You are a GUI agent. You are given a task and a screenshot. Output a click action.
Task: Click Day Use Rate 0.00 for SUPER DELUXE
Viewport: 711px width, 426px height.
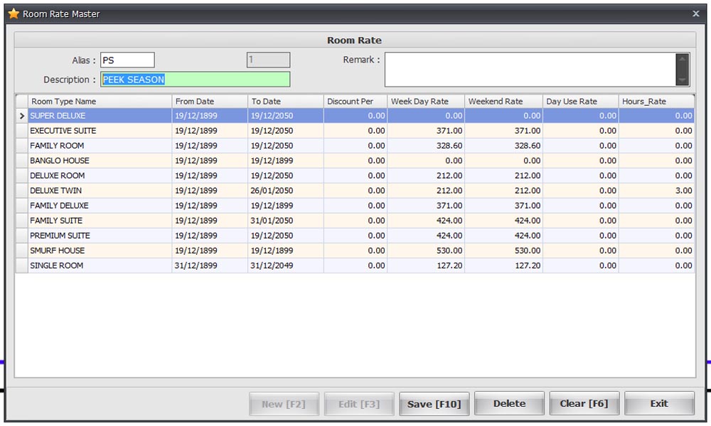581,116
